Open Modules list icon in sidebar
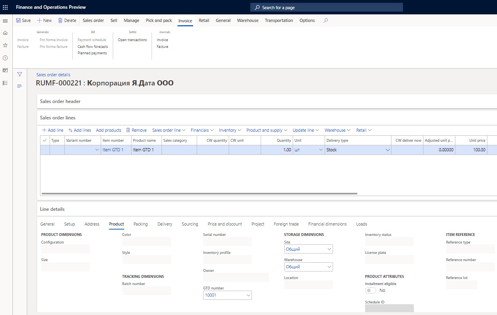Screen dimensions: 497x315 [x=5, y=83]
